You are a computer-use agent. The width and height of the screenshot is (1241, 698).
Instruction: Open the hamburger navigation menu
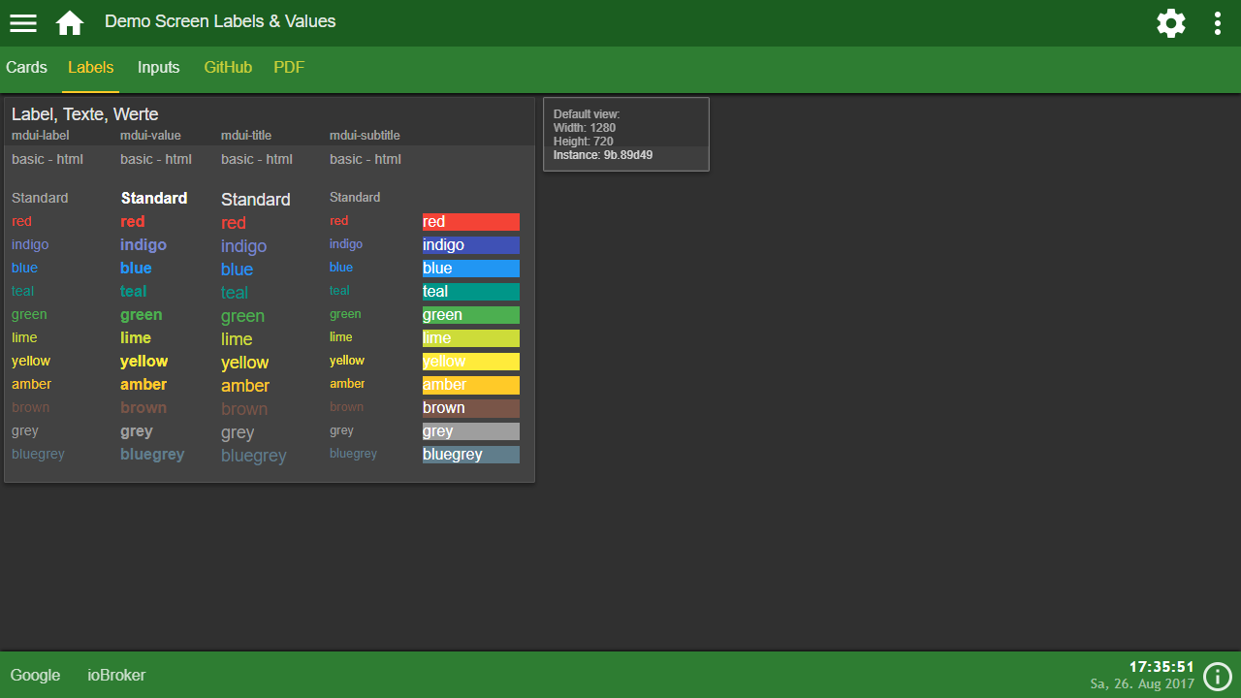click(x=23, y=23)
